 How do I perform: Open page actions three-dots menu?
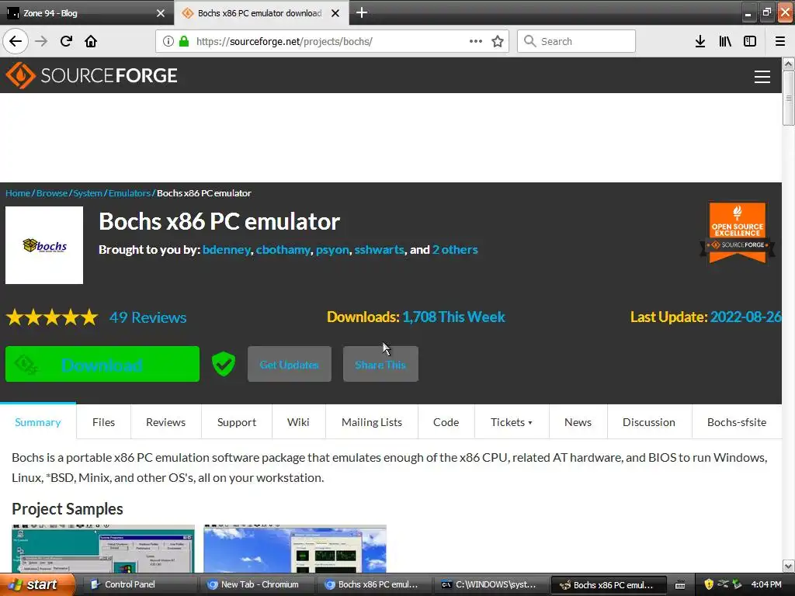[476, 41]
